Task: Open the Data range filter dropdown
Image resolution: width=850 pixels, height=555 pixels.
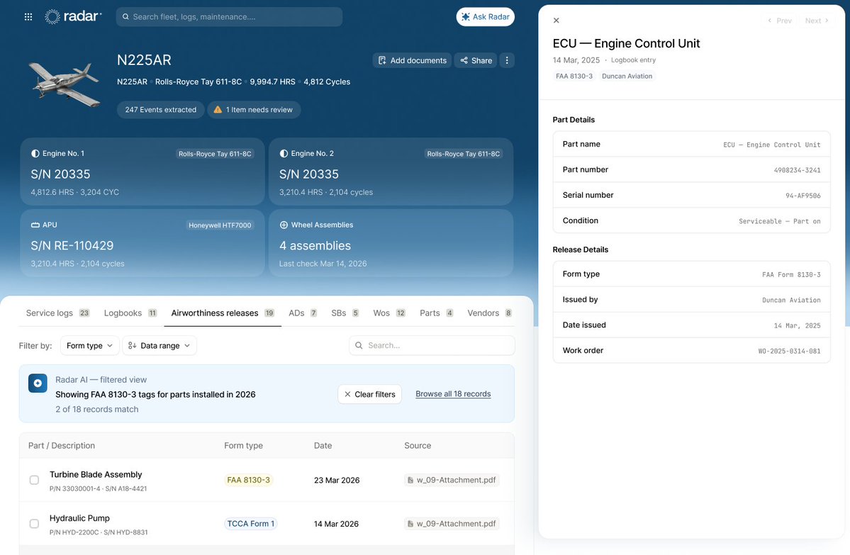Action: tap(160, 345)
